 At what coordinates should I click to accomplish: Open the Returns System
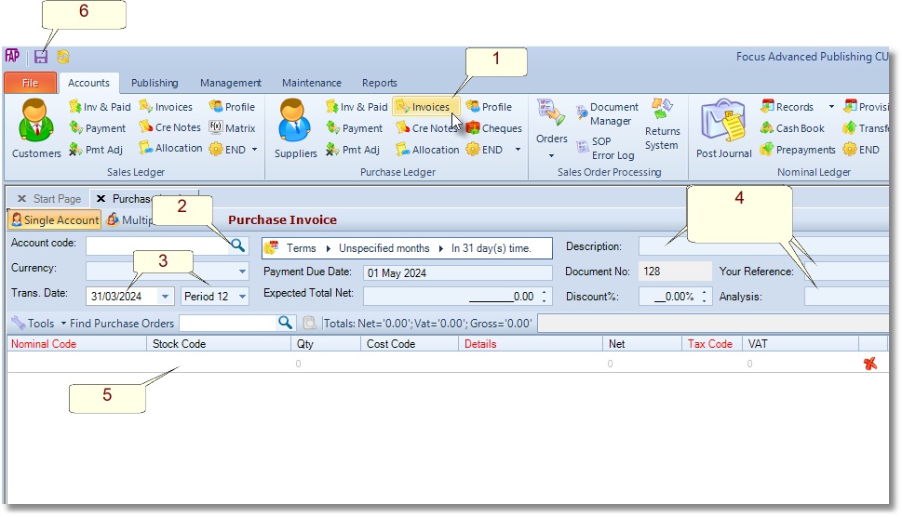click(x=662, y=126)
